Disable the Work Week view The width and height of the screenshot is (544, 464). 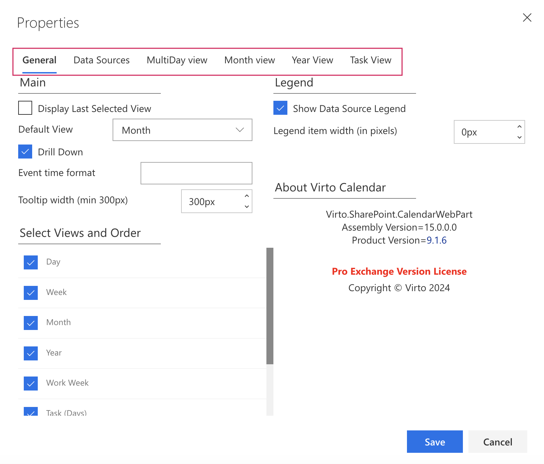tap(30, 383)
